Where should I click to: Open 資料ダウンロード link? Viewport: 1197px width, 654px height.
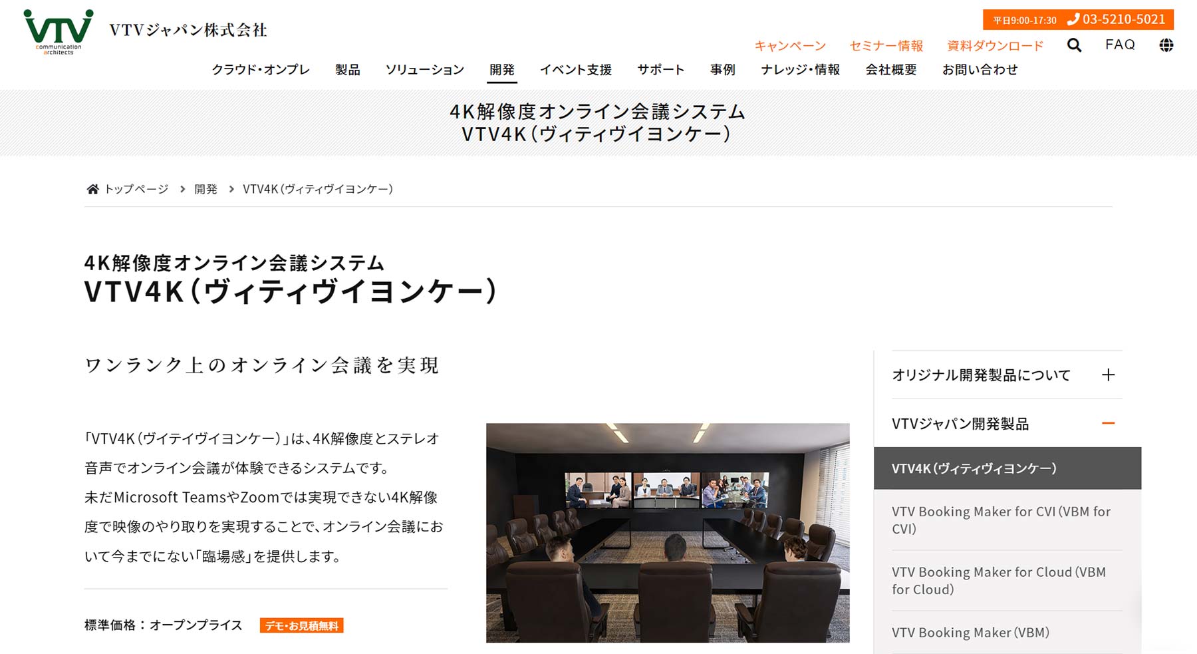pos(995,46)
